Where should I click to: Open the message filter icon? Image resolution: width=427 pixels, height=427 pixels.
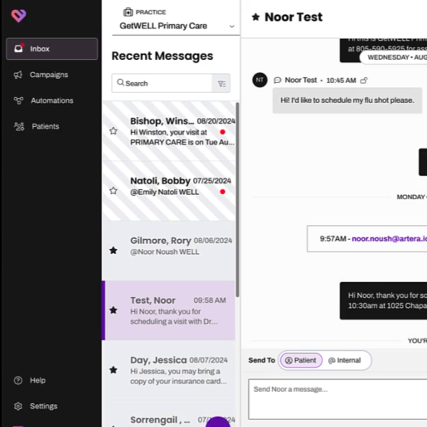point(221,84)
